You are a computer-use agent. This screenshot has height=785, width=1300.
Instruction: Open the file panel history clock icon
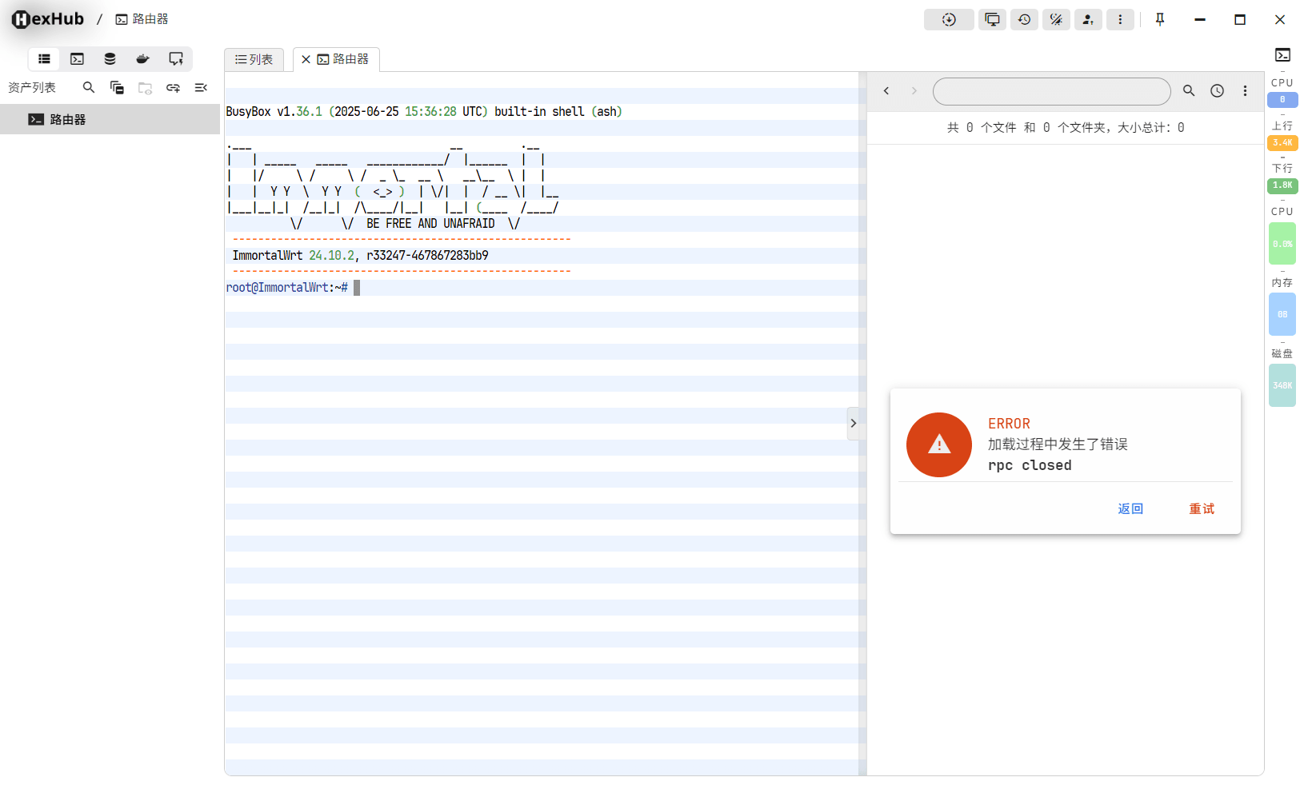1217,91
